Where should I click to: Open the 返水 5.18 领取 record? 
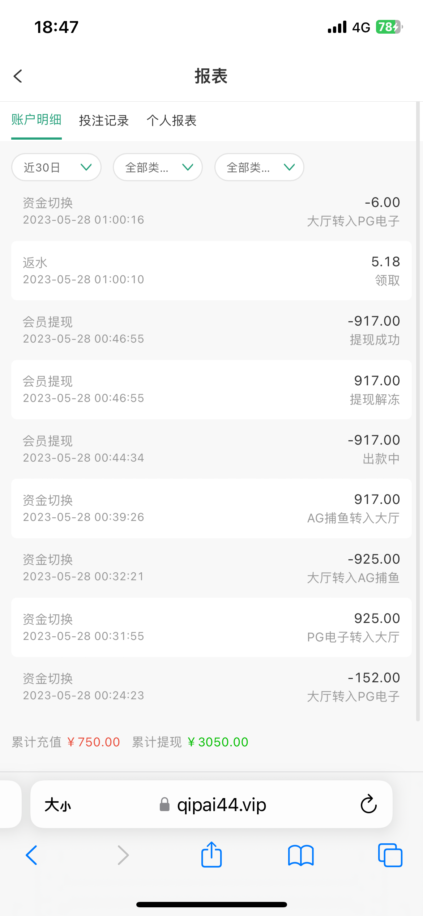point(211,271)
